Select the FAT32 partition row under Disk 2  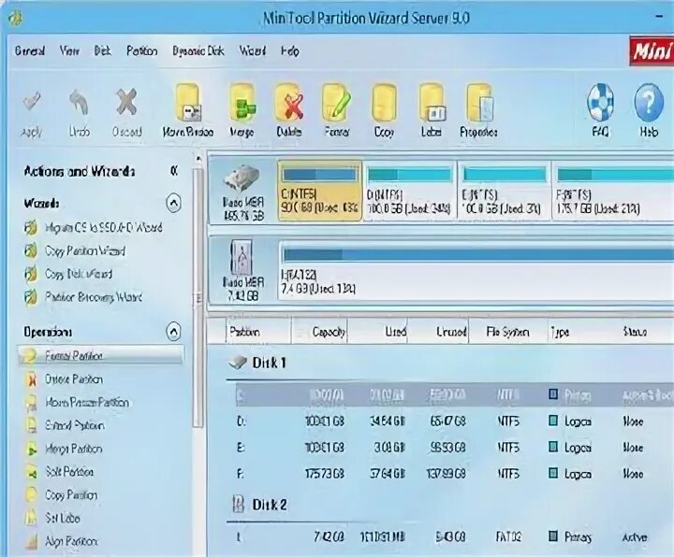click(x=454, y=536)
